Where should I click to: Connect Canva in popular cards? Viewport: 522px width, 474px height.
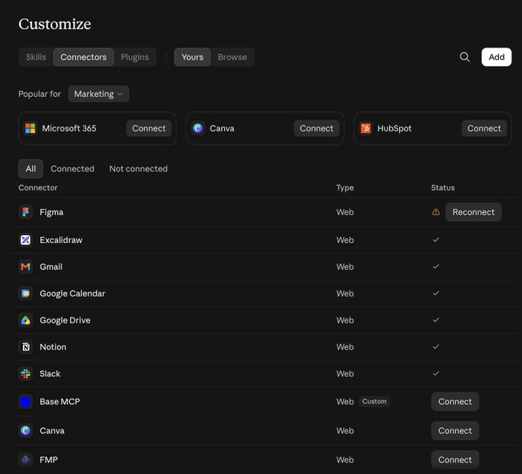tap(316, 128)
